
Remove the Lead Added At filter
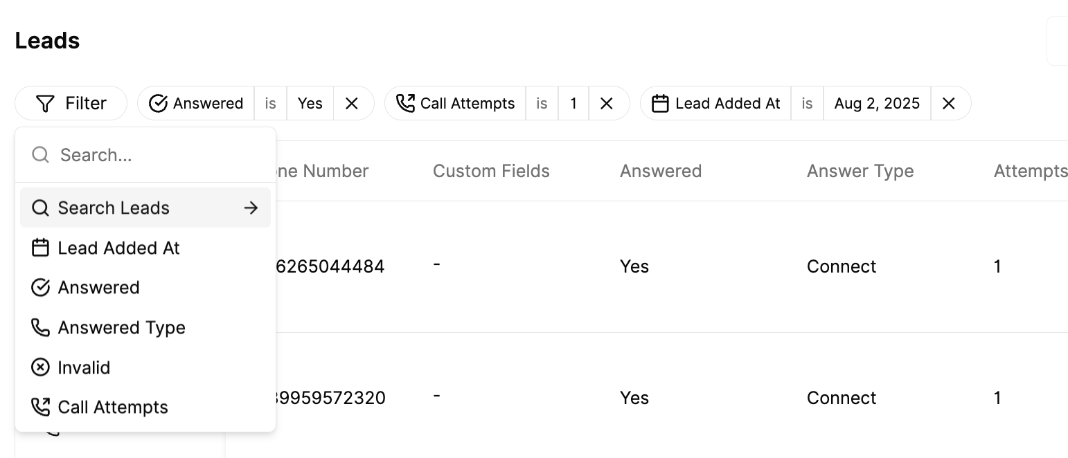[949, 104]
